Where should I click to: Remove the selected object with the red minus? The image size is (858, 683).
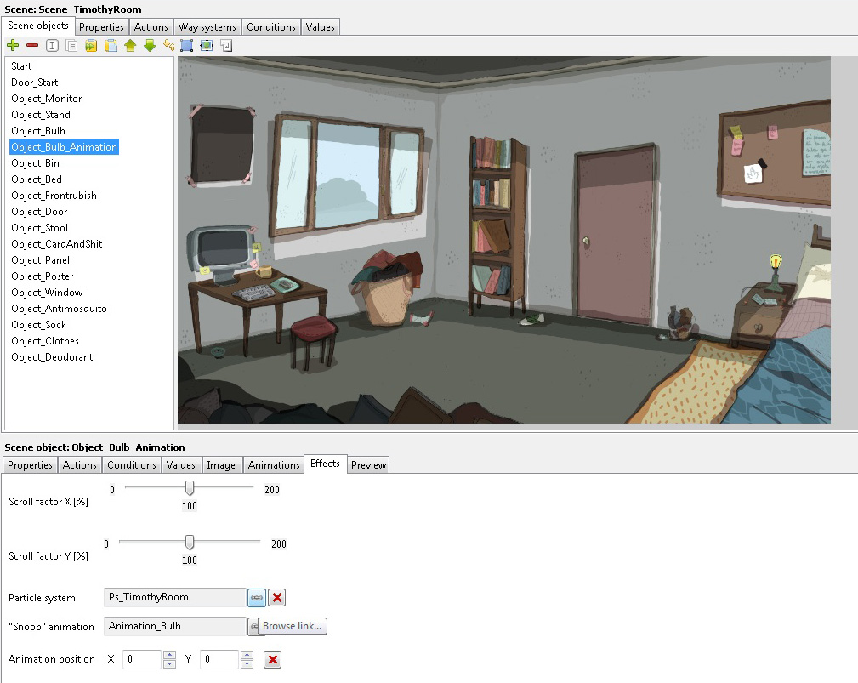pyautogui.click(x=32, y=45)
